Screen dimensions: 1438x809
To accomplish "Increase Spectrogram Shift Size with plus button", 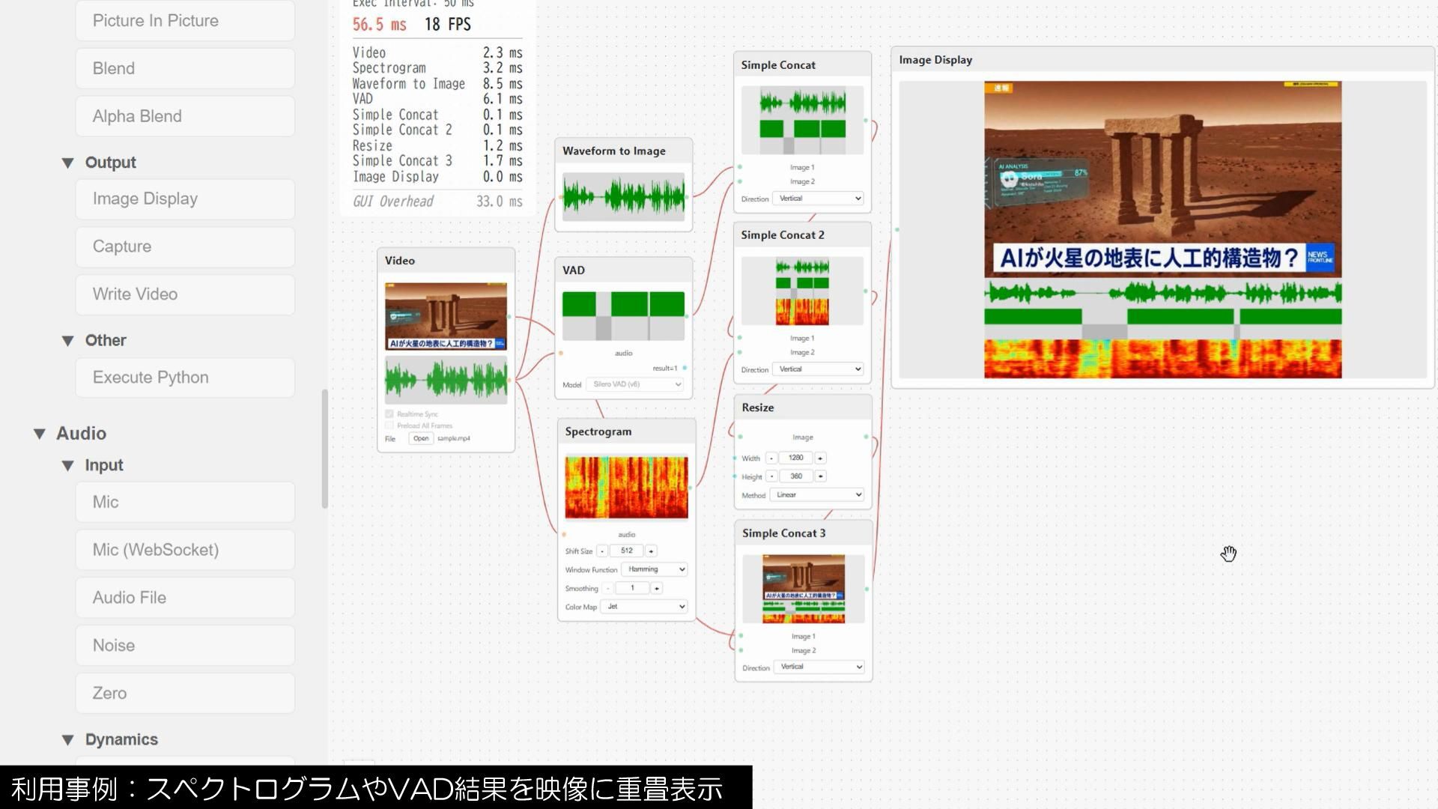I will point(651,551).
